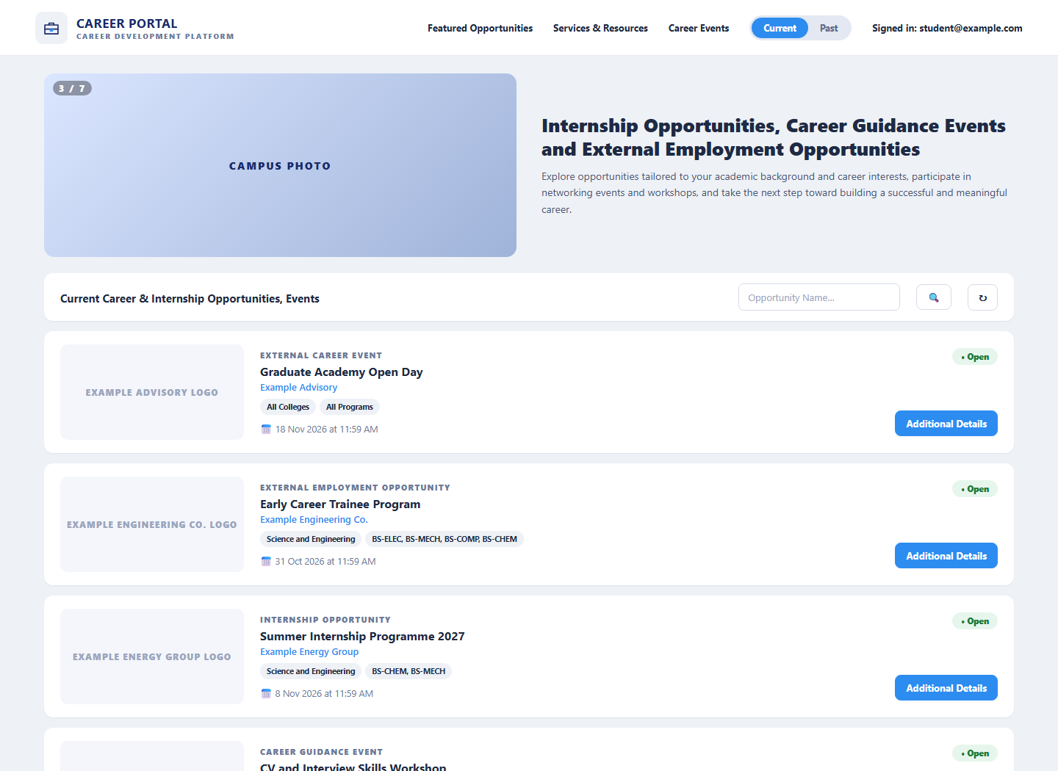The image size is (1058, 771).
Task: Click the briefcase Career Portal logo icon
Action: coord(51,29)
